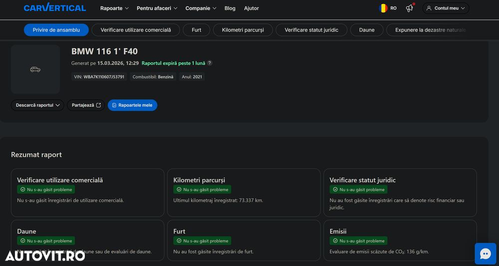Click the Romanian flag language icon
Viewport: 499px width, 266px height.
tap(383, 8)
